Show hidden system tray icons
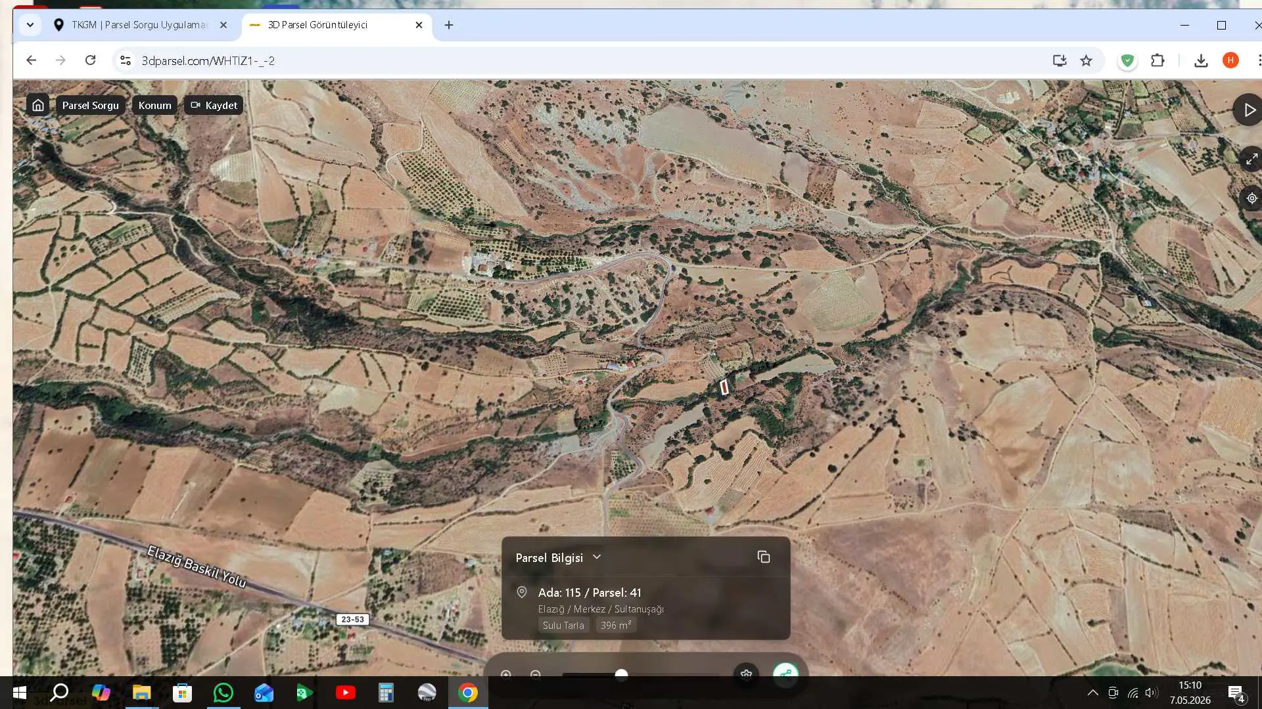Viewport: 1262px width, 709px height. [1092, 693]
